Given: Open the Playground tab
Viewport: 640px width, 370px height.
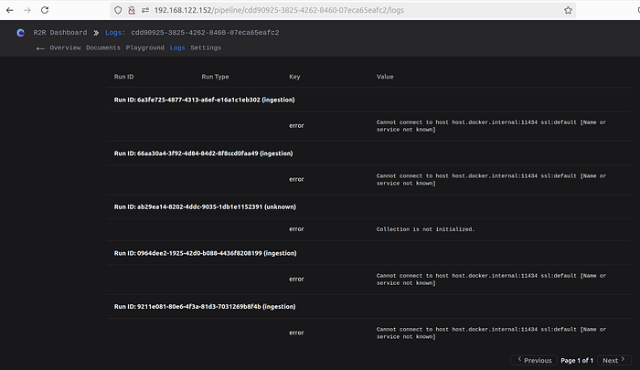Looking at the screenshot, I should point(144,48).
